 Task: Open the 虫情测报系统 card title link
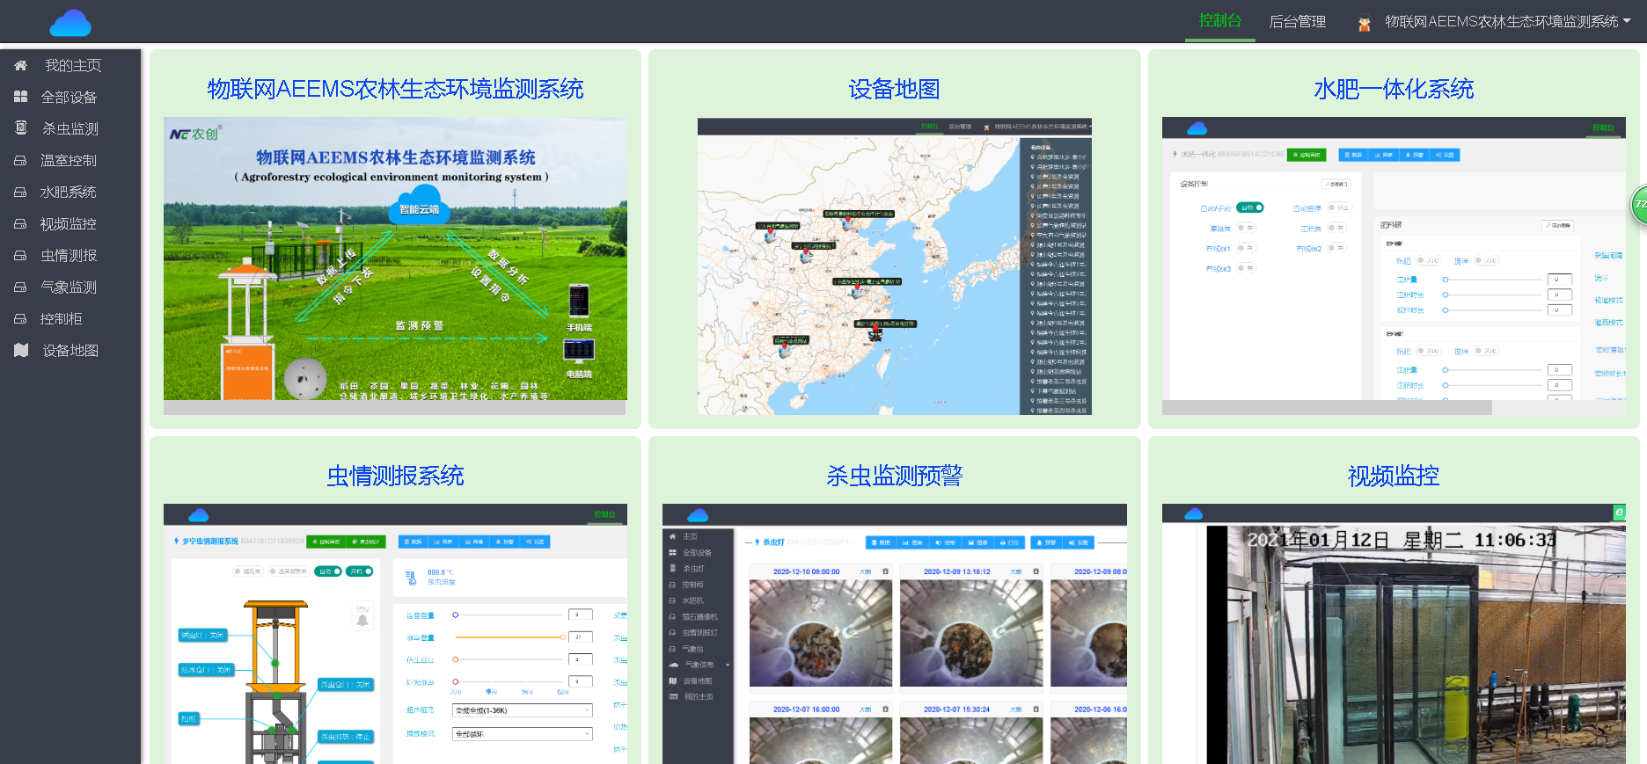395,476
